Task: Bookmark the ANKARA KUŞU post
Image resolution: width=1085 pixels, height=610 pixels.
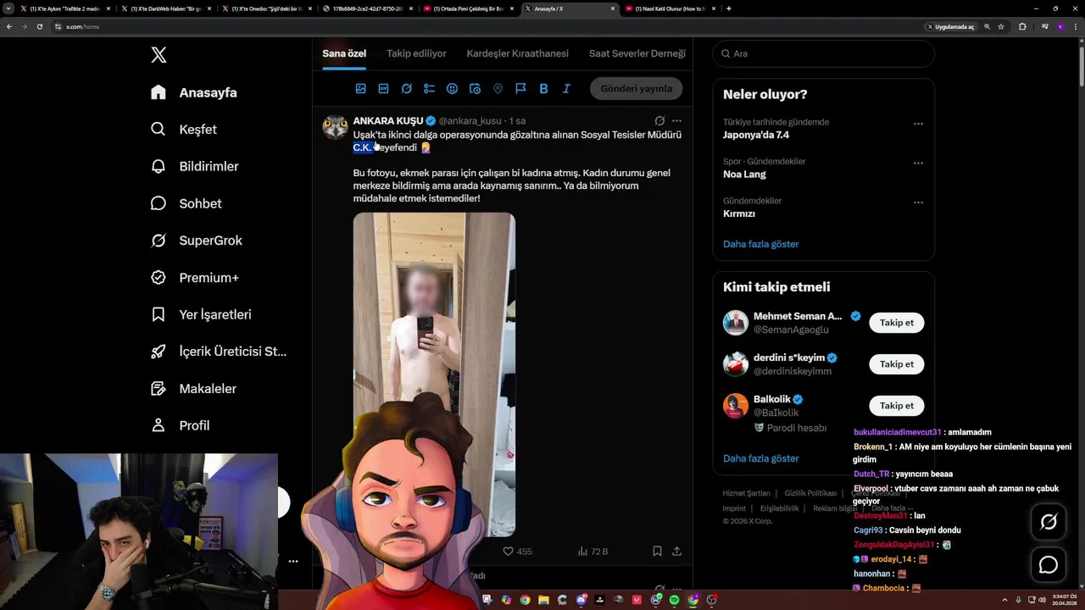Action: pyautogui.click(x=657, y=552)
